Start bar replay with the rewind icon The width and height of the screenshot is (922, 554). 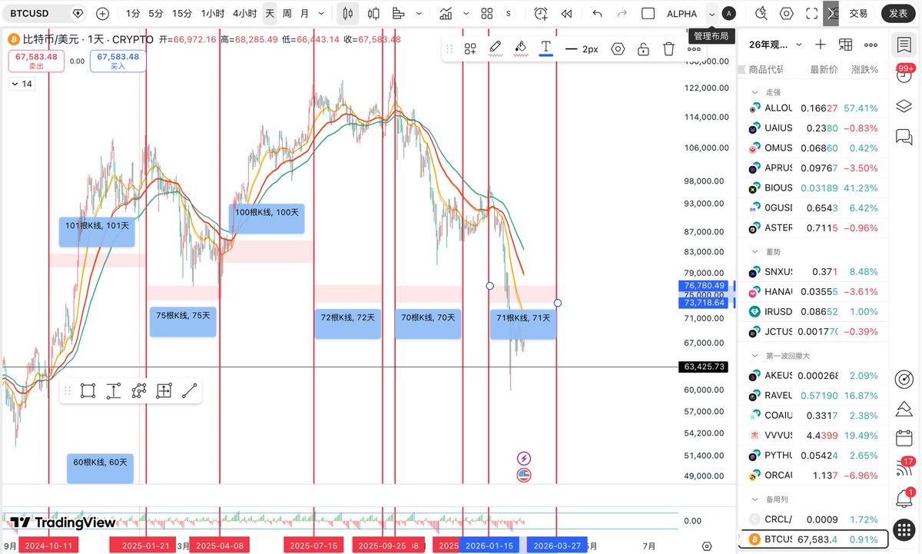click(567, 14)
